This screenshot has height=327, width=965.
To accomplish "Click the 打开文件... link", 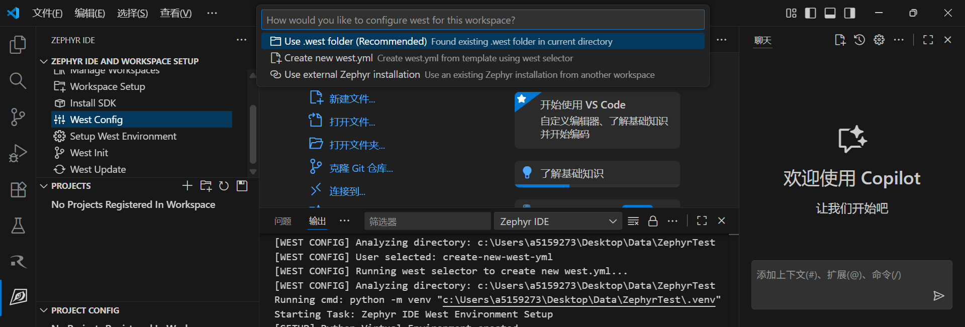I will (x=352, y=122).
